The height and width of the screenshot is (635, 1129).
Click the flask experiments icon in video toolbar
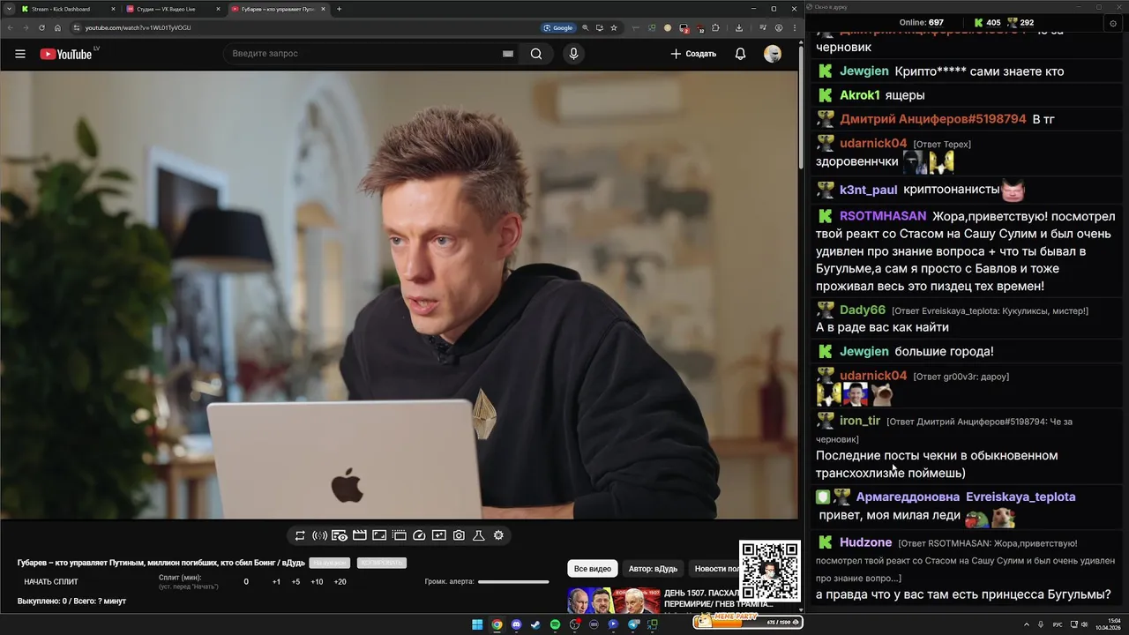click(479, 535)
